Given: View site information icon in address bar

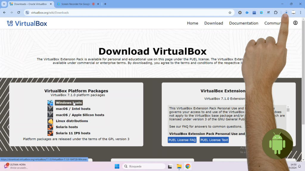Looking at the screenshot, I should pos(27,12).
